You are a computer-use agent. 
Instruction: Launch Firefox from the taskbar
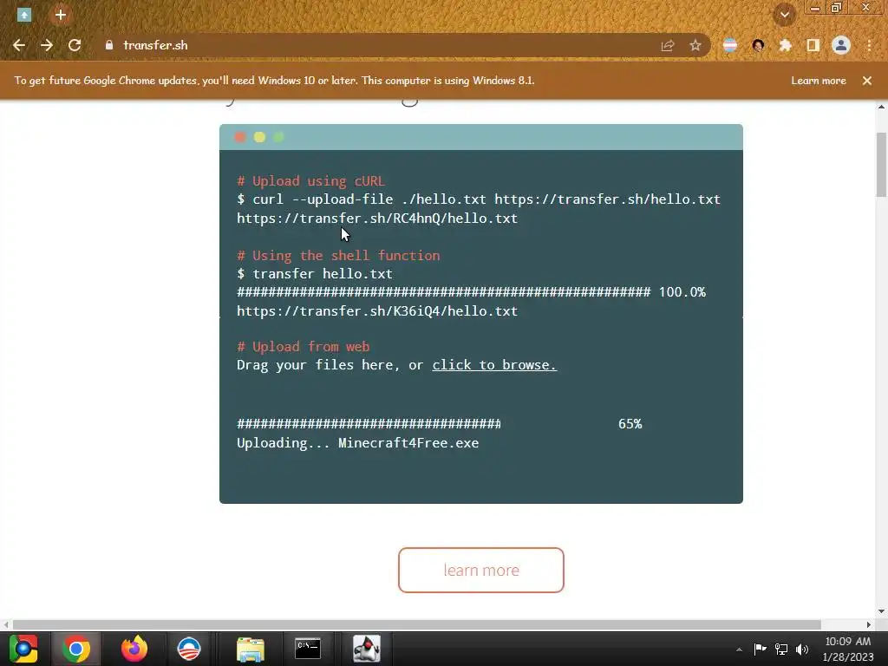coord(134,649)
